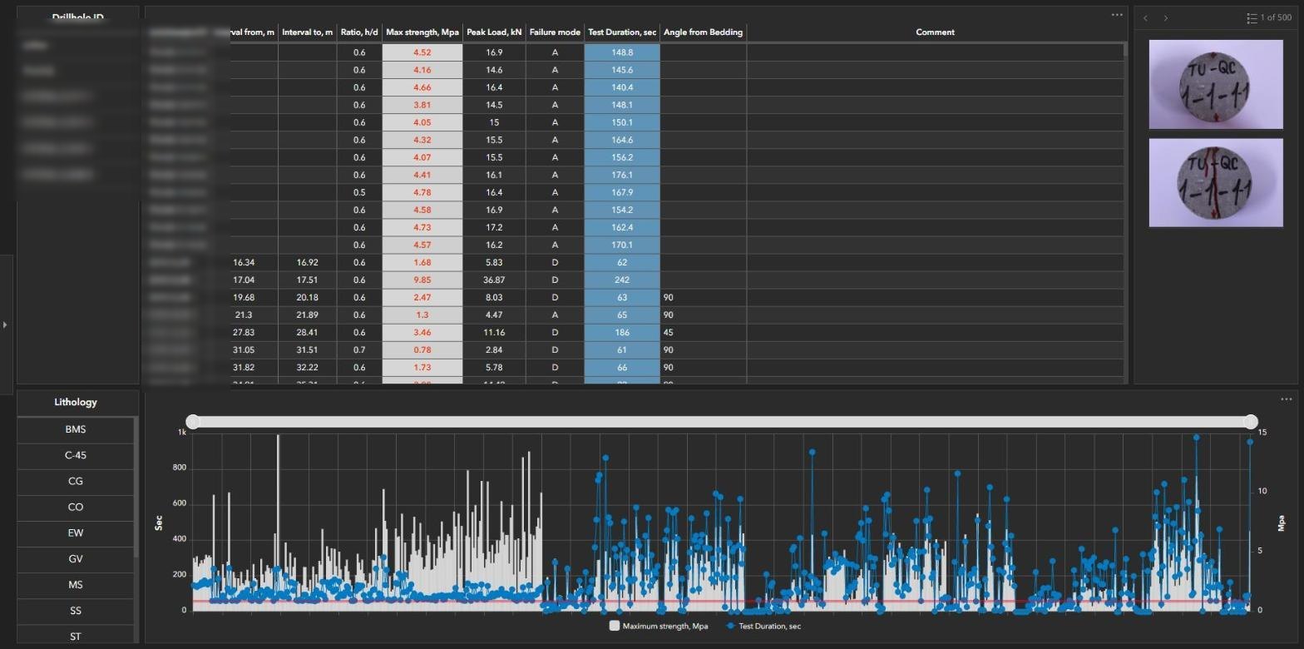
Task: Select the test duration cell 176.1
Action: pos(622,175)
